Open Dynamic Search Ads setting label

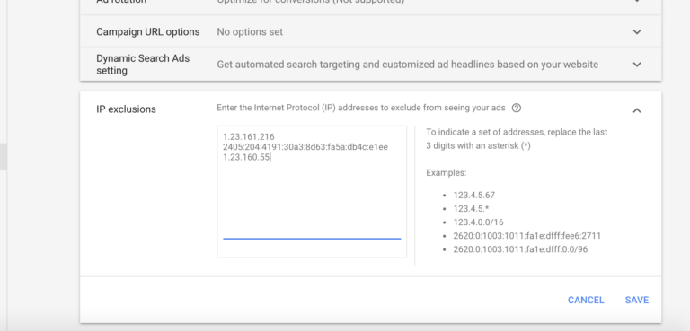143,65
